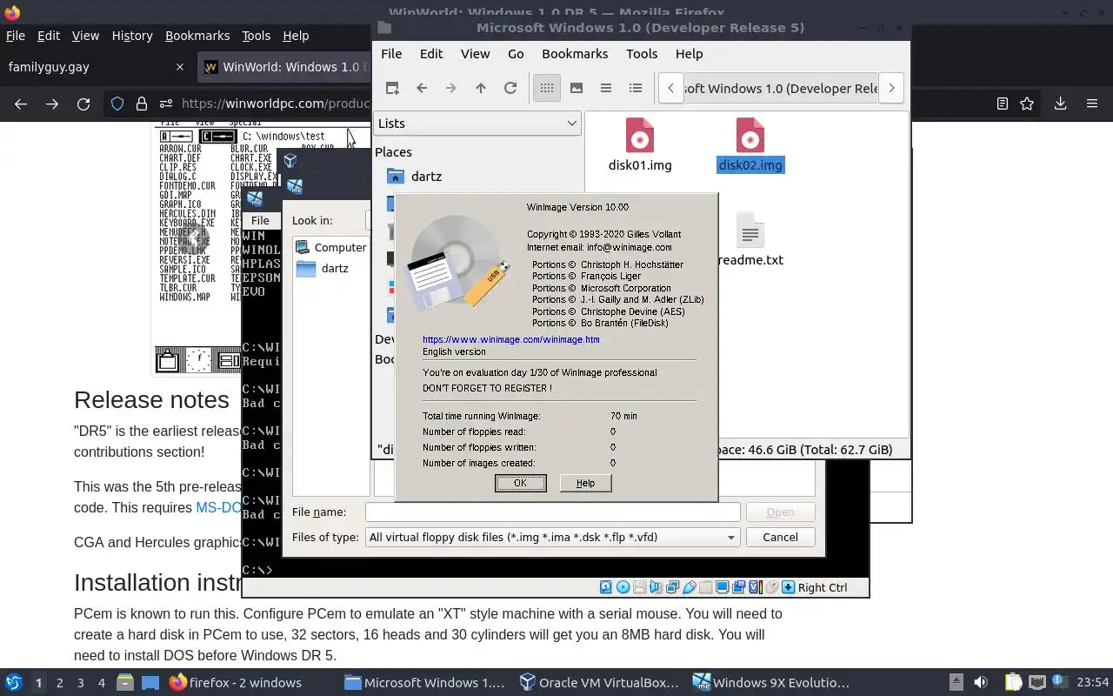Open the system start menu icon

(14, 683)
